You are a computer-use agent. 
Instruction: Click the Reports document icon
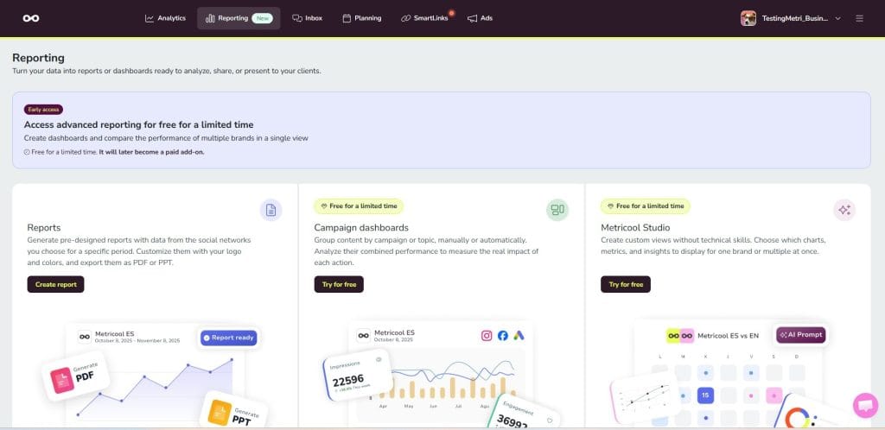coord(271,210)
